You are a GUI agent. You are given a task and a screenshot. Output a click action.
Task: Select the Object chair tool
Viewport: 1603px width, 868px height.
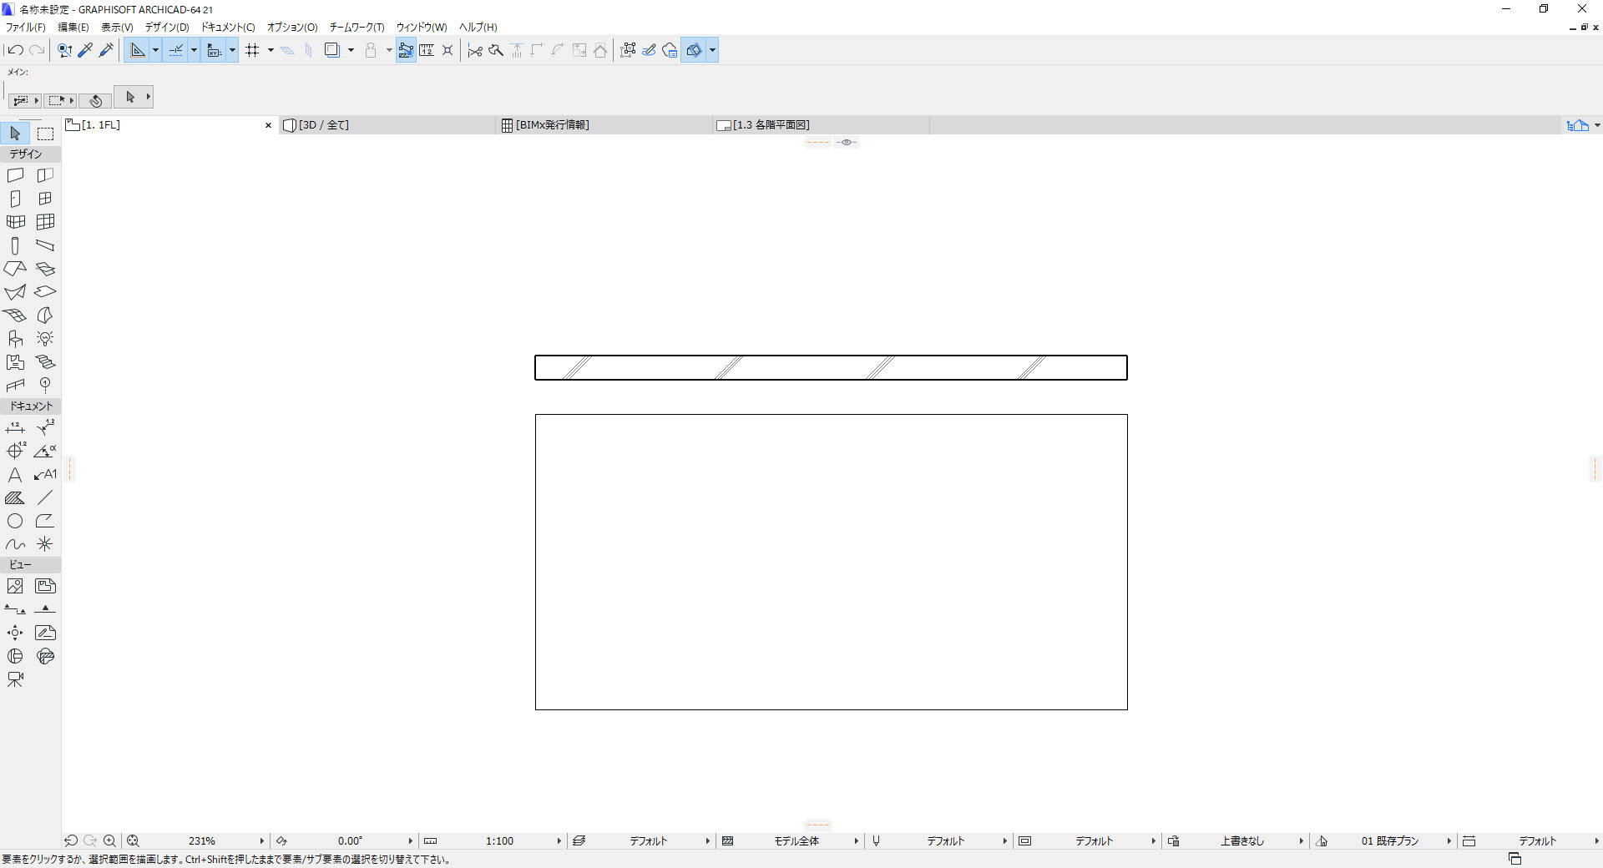pos(15,339)
